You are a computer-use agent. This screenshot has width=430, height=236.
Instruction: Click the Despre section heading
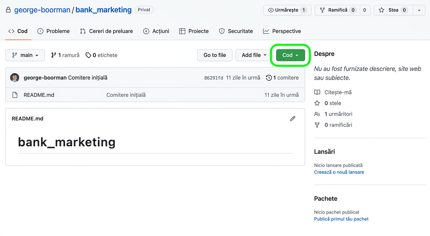click(x=324, y=54)
